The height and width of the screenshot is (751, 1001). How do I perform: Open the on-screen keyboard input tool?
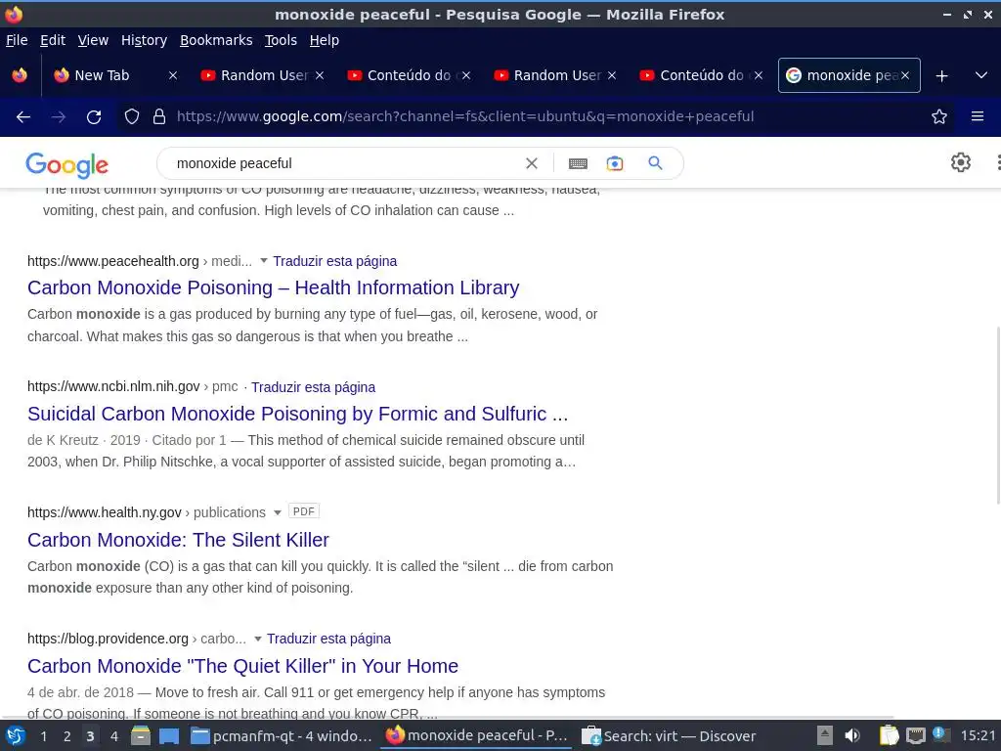pyautogui.click(x=578, y=164)
